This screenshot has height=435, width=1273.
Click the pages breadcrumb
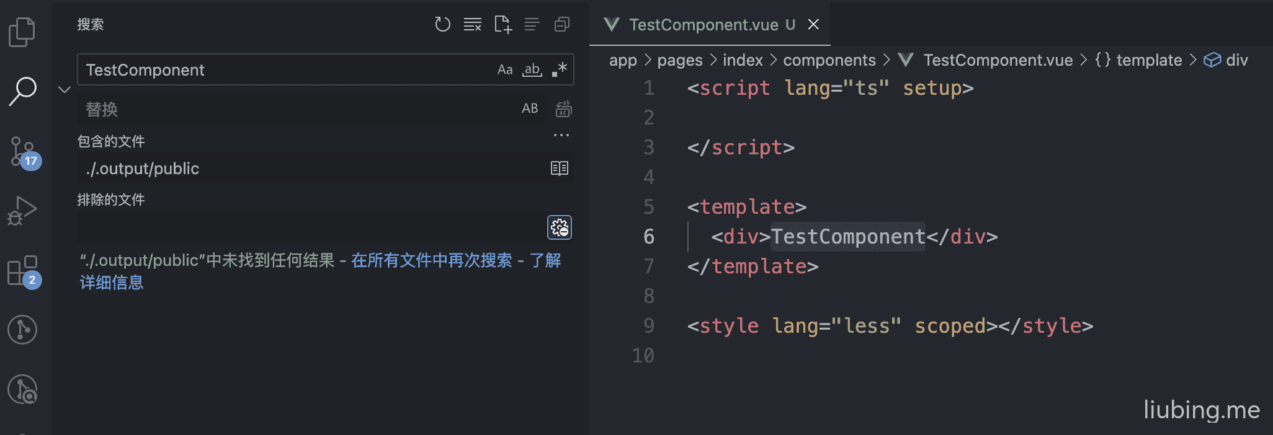click(680, 60)
